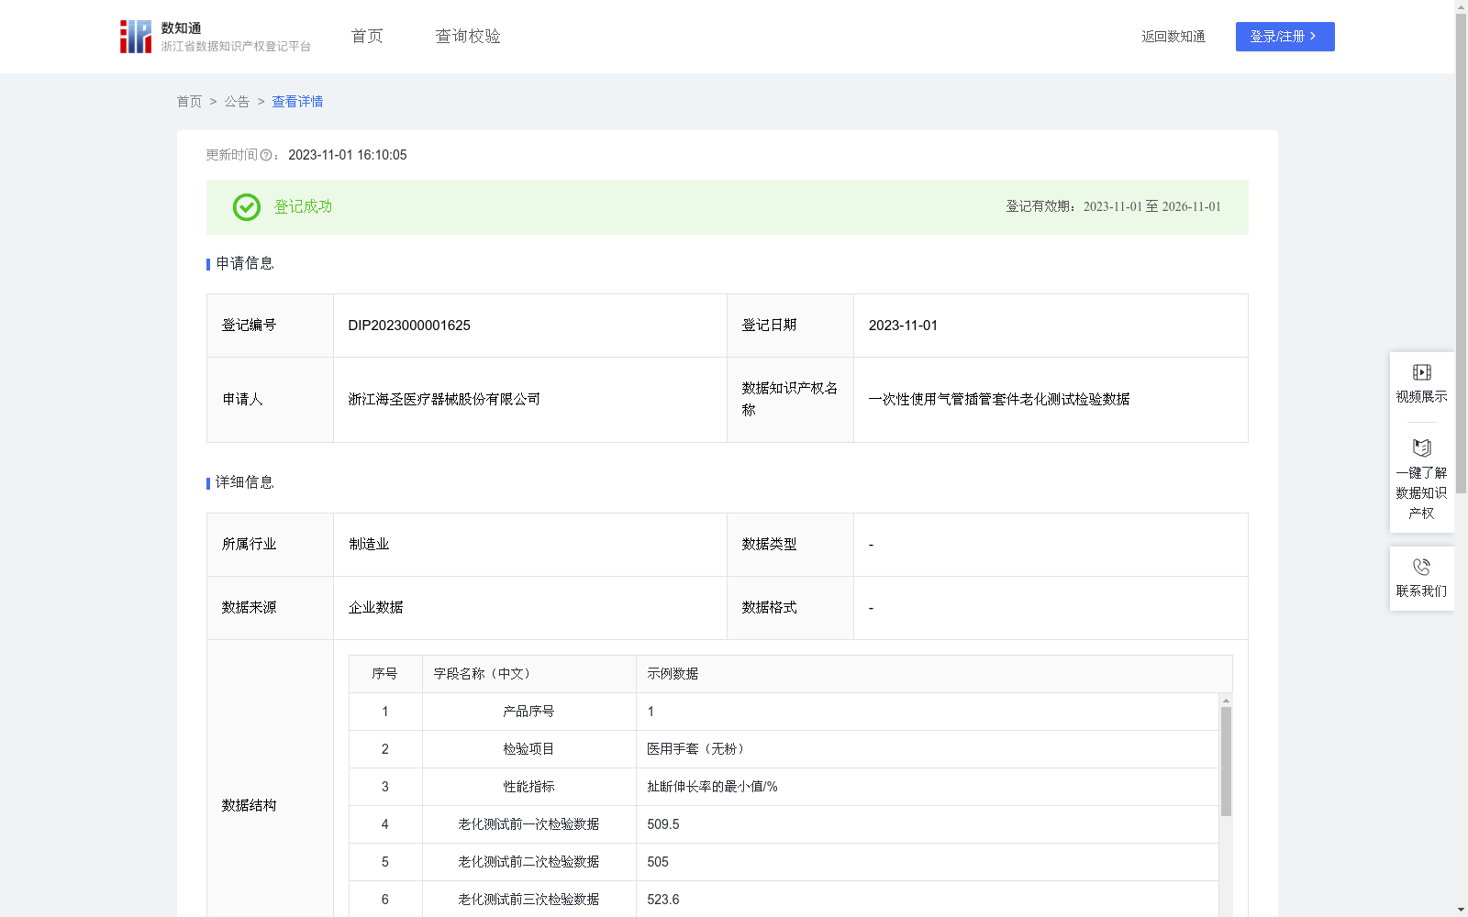The width and height of the screenshot is (1468, 917).
Task: Click the page vertical scrollbar thumb
Action: [1461, 254]
